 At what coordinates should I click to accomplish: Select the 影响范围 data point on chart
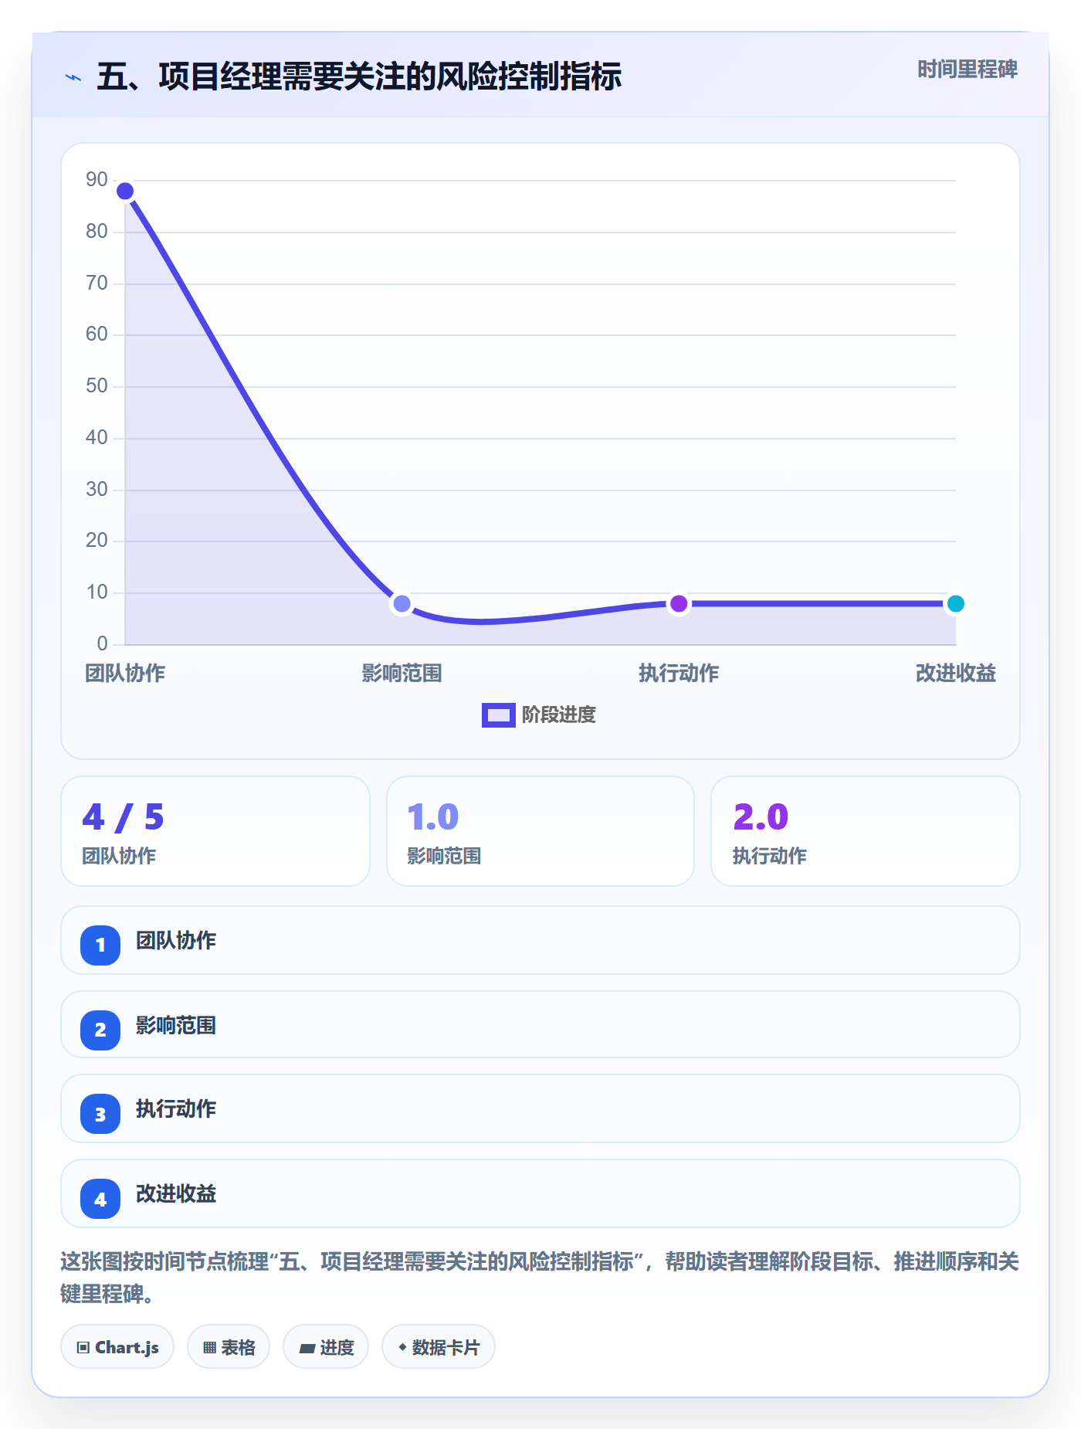(402, 603)
